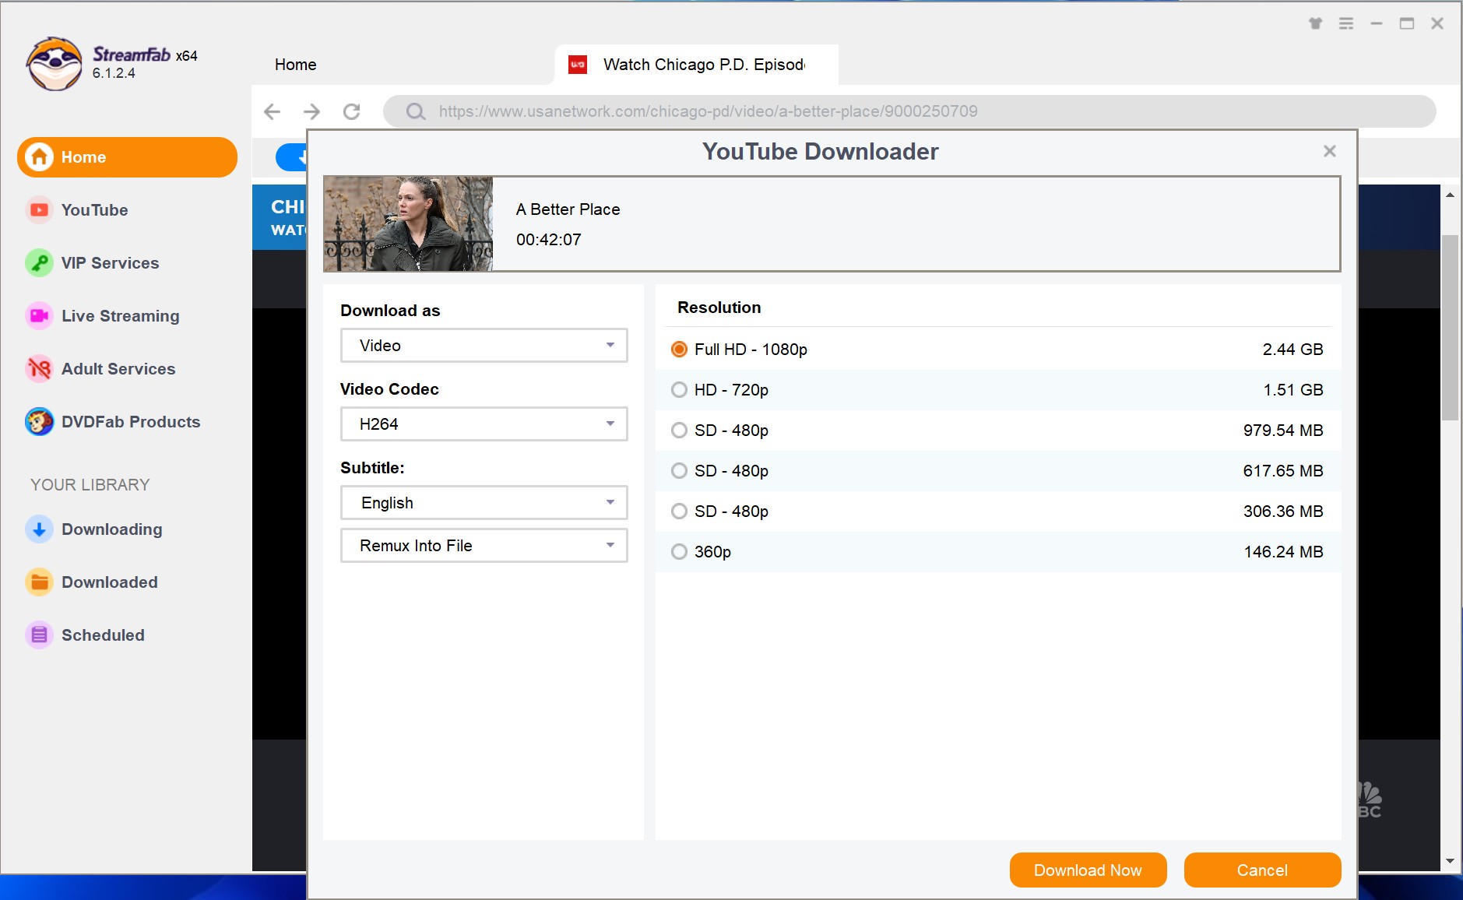The height and width of the screenshot is (900, 1463).
Task: Open the skin shirt icon in title bar
Action: (x=1316, y=23)
